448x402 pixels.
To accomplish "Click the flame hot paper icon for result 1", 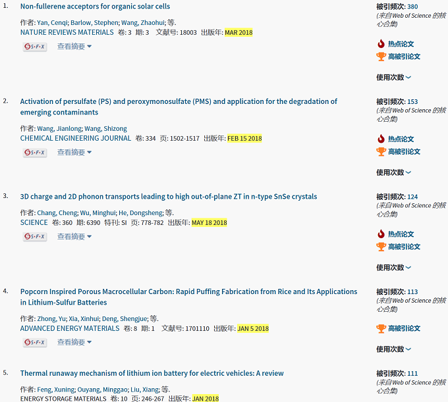I will point(381,44).
